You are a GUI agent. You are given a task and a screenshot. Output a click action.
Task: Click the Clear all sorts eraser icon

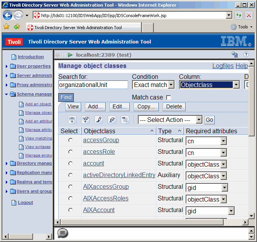tap(111, 120)
